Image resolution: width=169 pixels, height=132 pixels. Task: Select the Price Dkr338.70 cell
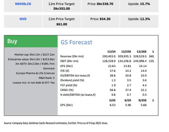(100, 4)
